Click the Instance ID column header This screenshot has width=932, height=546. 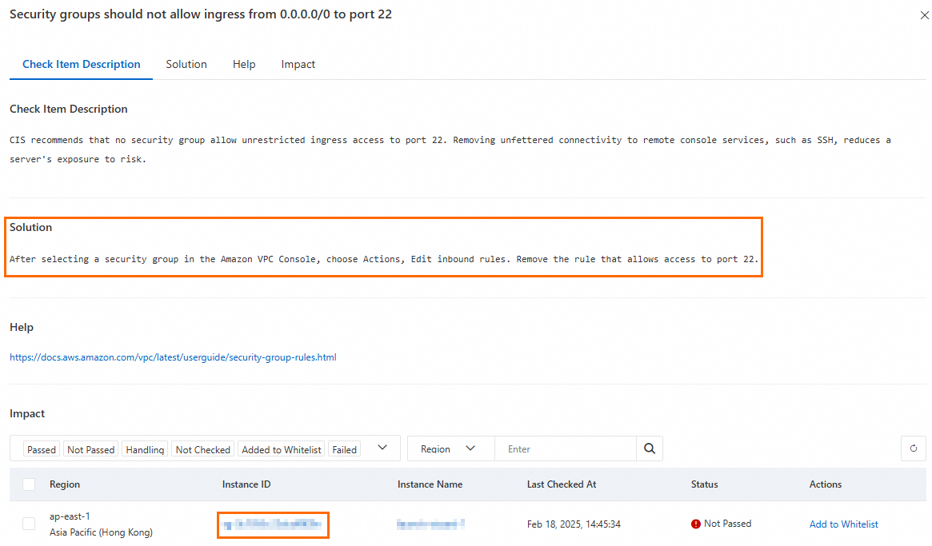click(x=246, y=484)
